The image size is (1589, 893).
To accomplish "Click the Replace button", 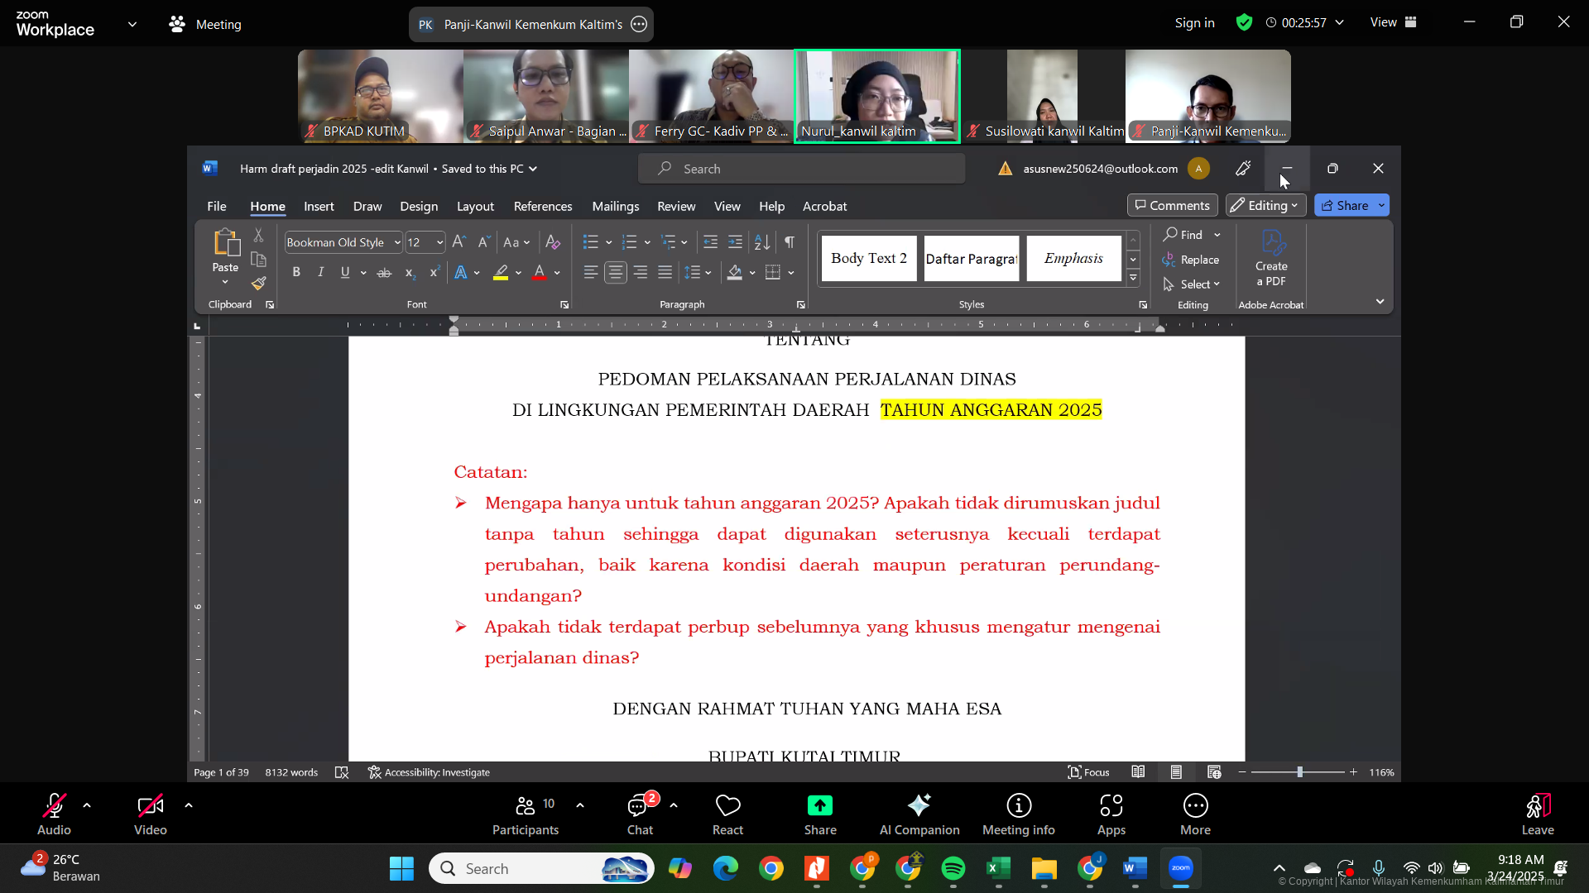I will click(1191, 260).
